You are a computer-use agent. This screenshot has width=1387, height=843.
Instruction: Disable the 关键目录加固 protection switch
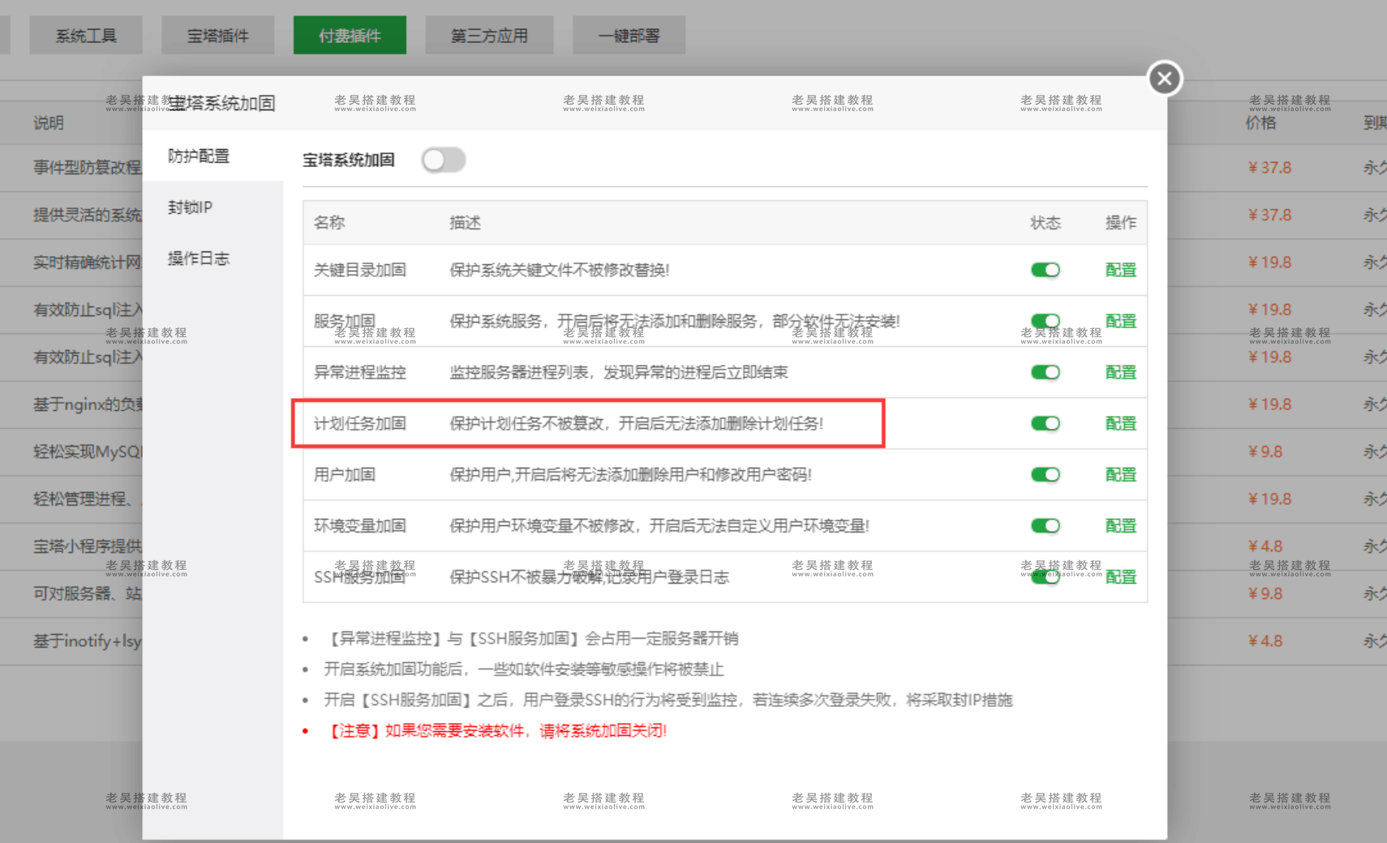click(1046, 270)
